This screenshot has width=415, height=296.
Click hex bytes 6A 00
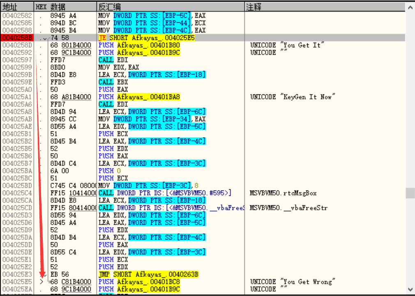(60, 171)
